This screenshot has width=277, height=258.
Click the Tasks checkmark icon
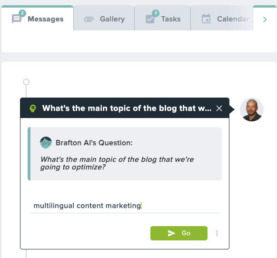(150, 19)
